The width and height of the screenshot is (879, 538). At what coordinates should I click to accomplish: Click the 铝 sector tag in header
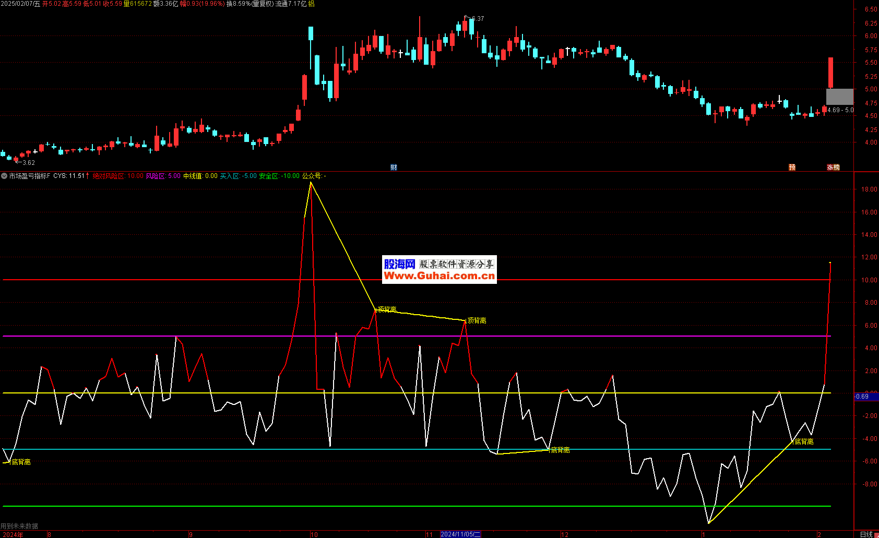coord(311,4)
